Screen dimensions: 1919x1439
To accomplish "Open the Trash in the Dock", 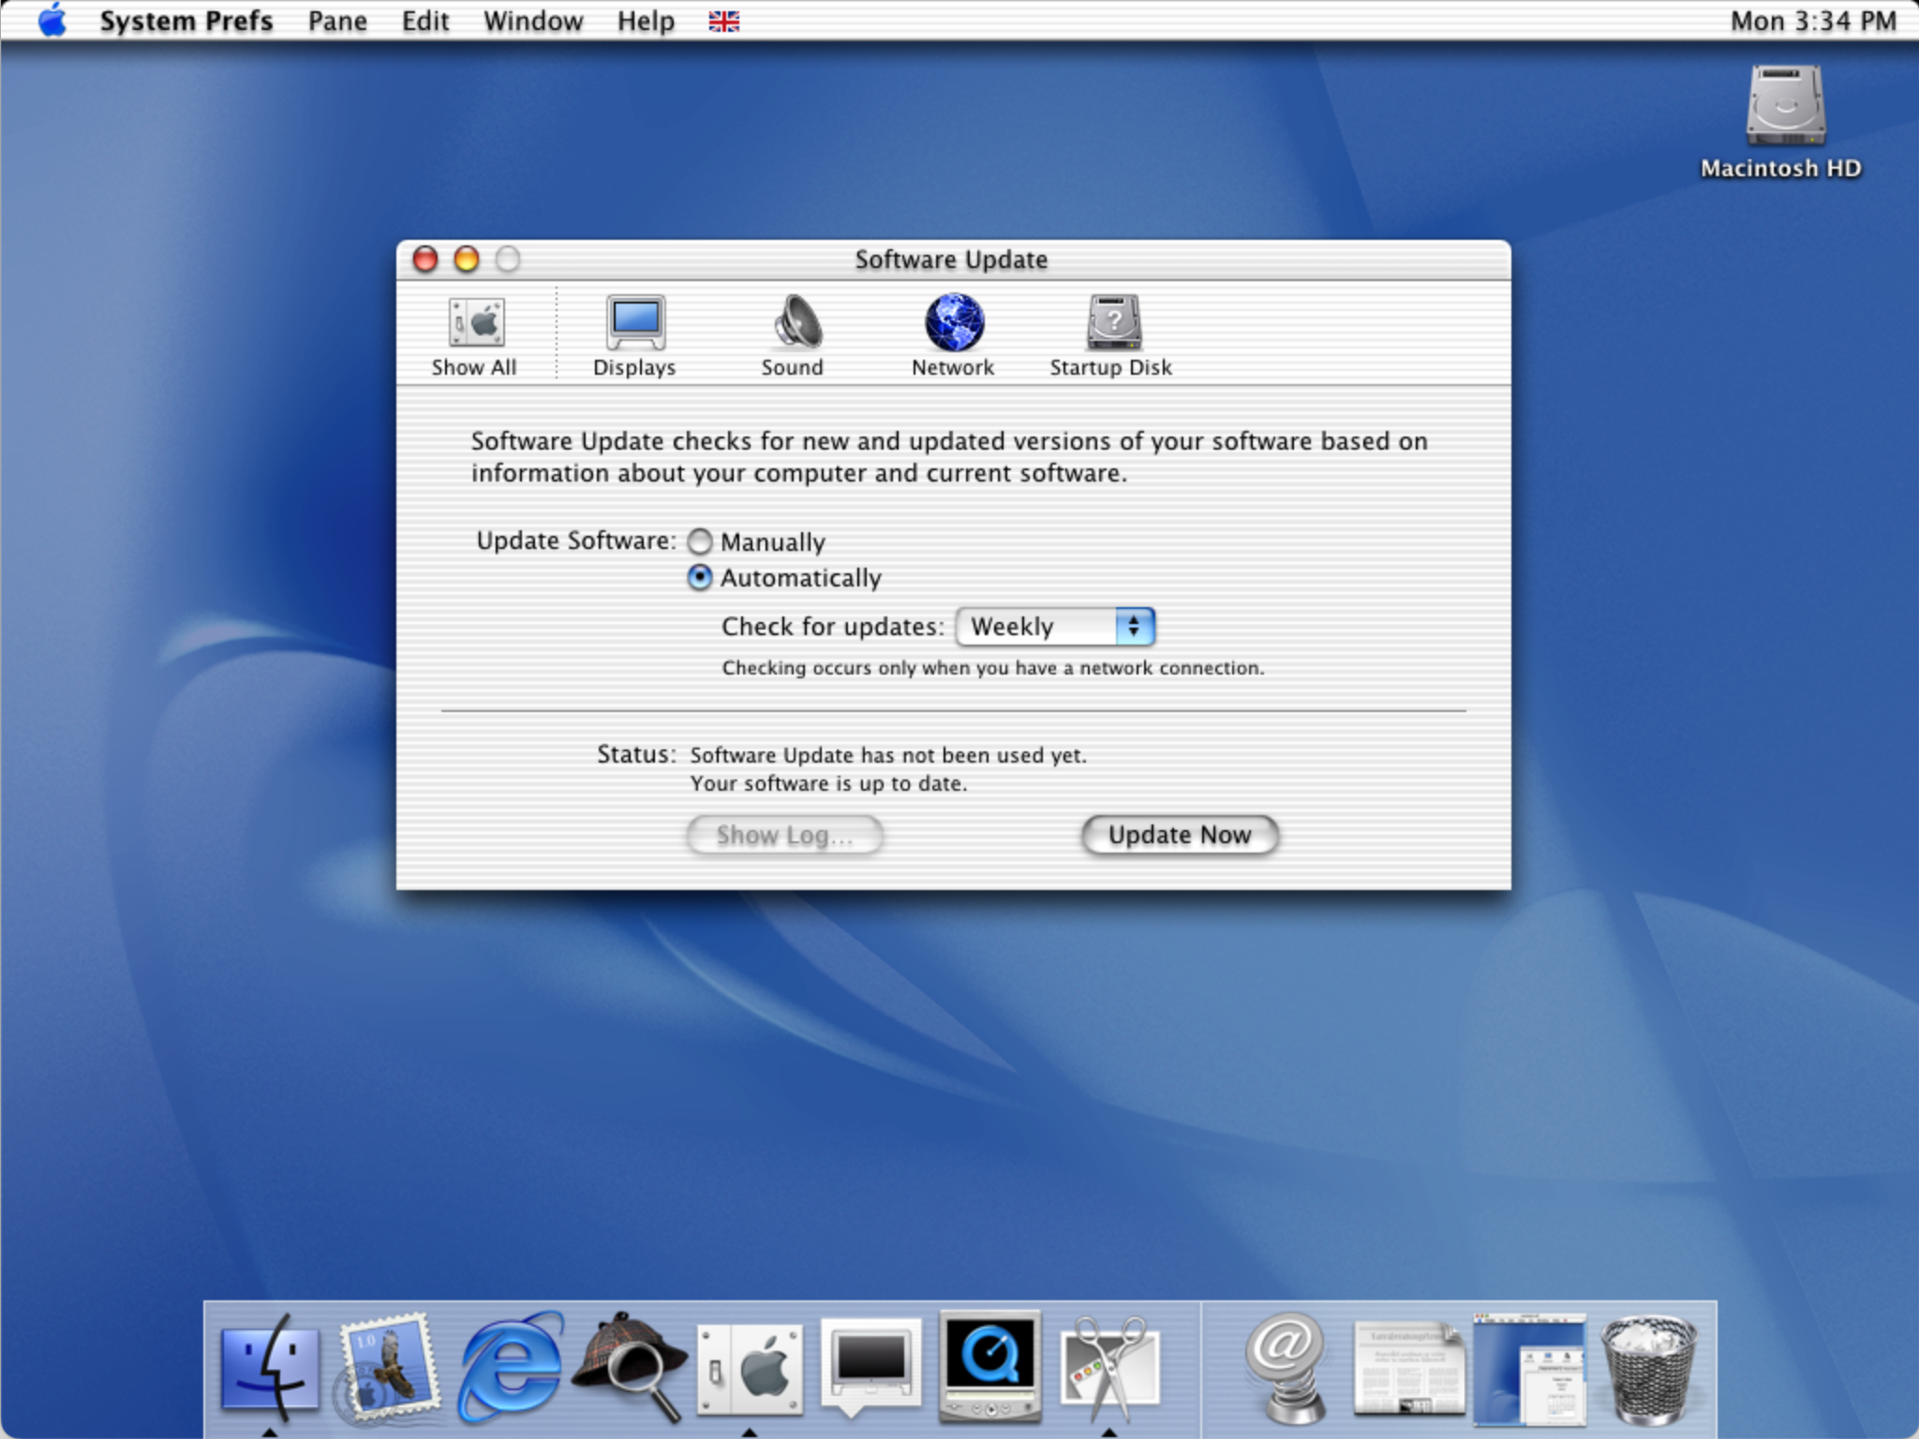I will (1649, 1368).
